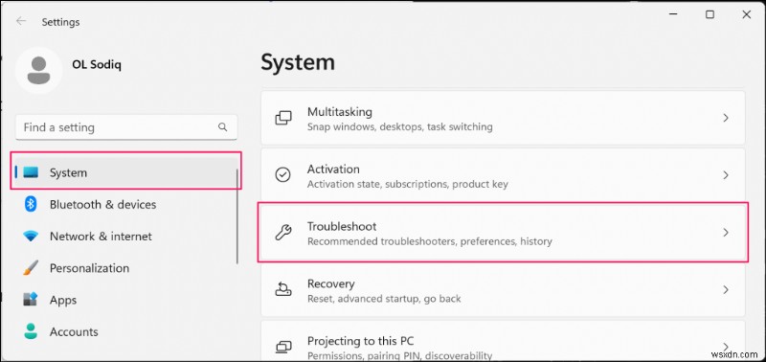
Task: Click 'Reset, advanced startup, go back' text
Action: [384, 299]
